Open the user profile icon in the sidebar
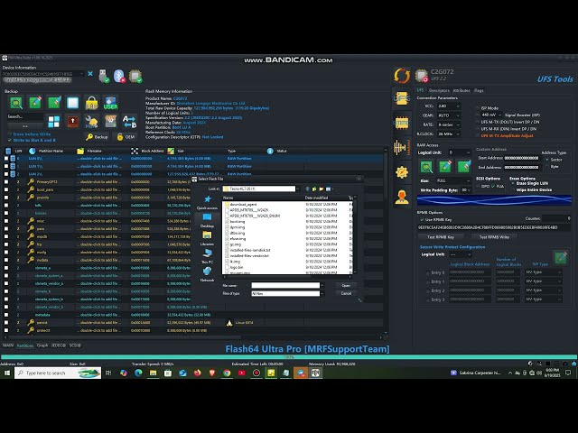 click(402, 197)
